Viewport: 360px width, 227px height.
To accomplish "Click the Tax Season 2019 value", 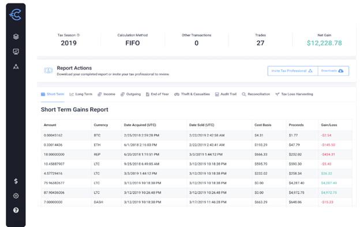I will tap(69, 43).
